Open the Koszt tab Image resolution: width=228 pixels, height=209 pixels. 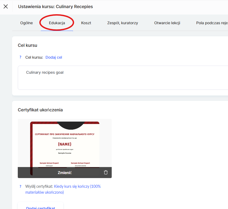[x=86, y=23]
